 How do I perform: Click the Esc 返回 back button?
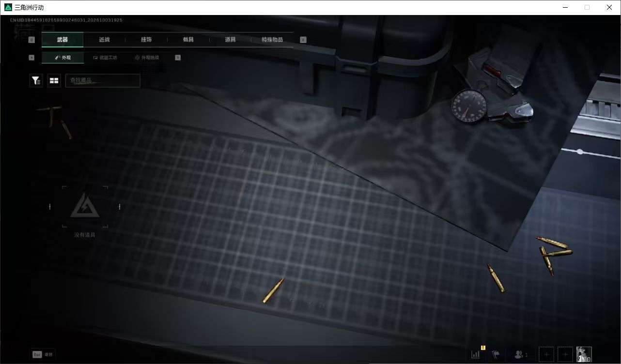click(43, 354)
